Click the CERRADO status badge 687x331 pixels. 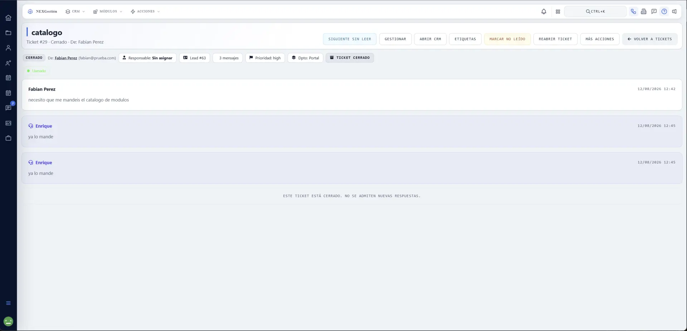(34, 58)
